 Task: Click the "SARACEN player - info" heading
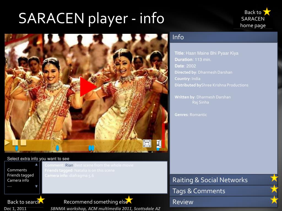tap(91, 18)
